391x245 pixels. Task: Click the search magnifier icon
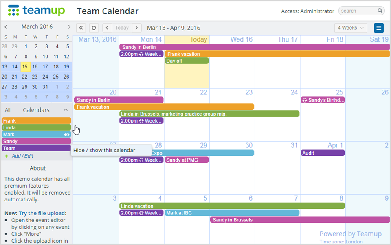380,11
